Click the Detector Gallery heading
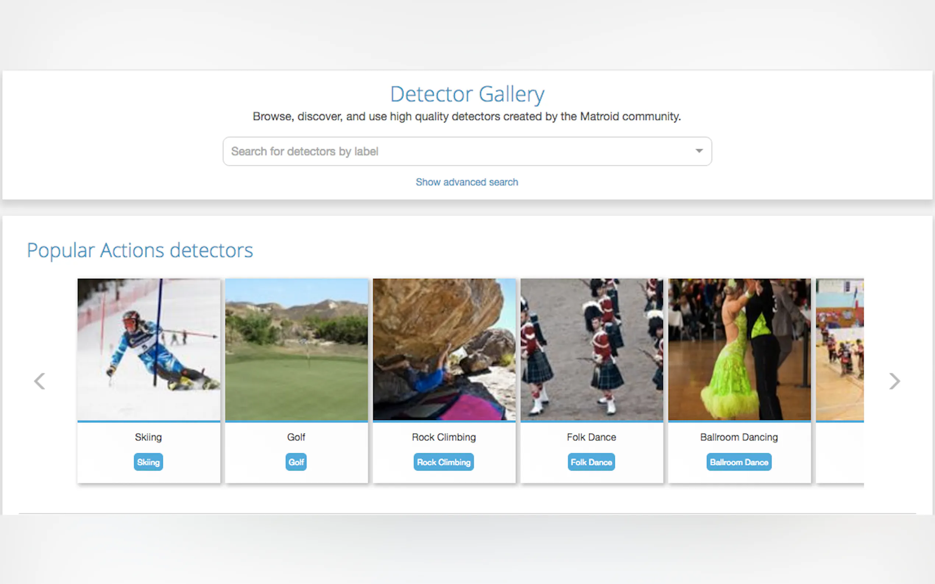 467,94
